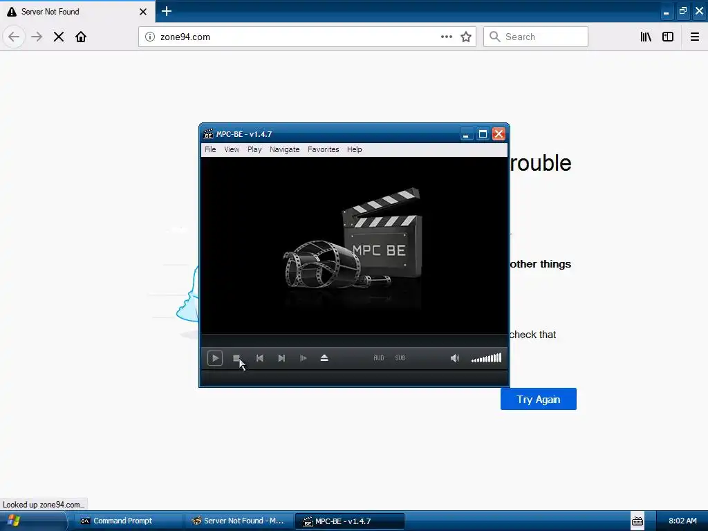Viewport: 708px width, 531px height.
Task: Click the 8:02 AM taskbar clock
Action: point(682,521)
